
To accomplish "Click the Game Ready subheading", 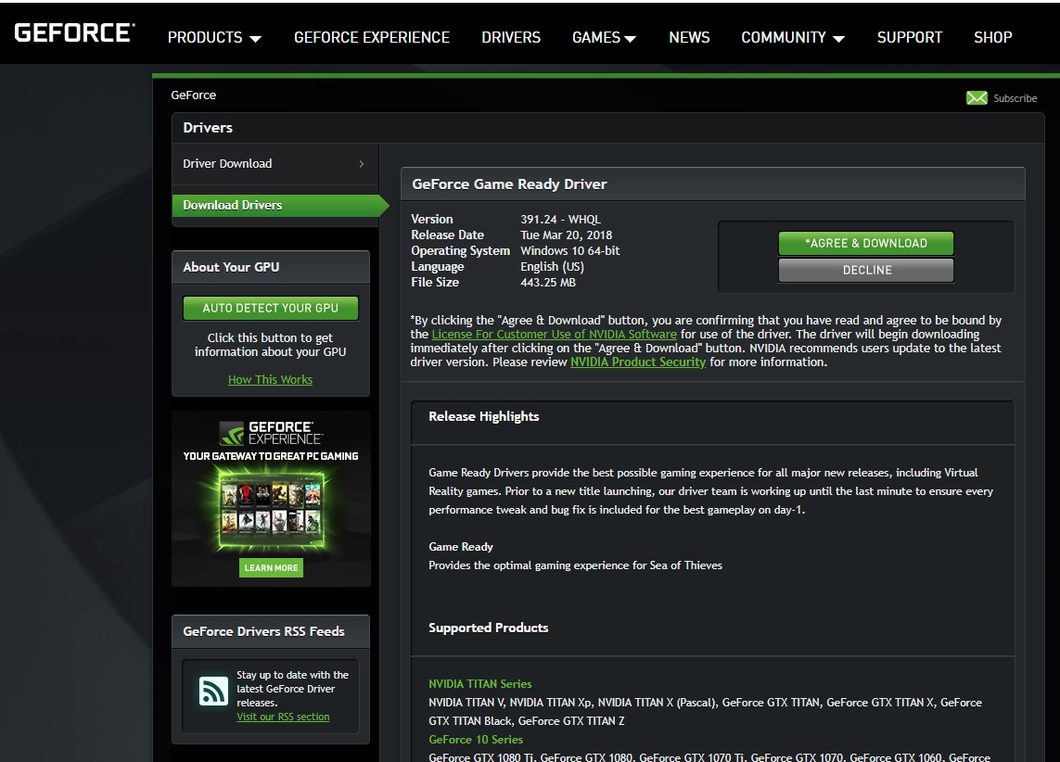I will tap(461, 547).
